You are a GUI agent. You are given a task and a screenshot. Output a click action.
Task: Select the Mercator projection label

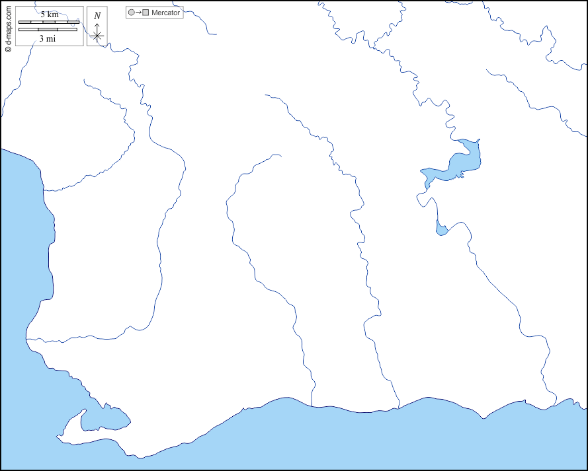coord(165,13)
